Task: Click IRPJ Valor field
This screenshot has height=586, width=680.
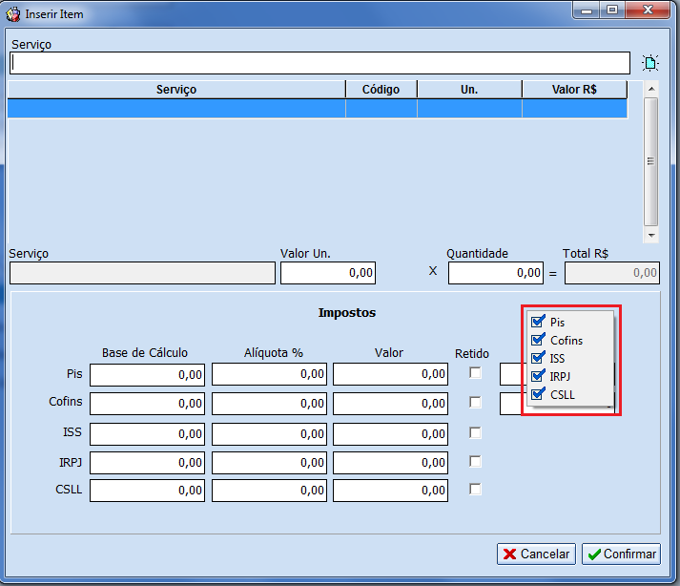Action: click(x=390, y=463)
